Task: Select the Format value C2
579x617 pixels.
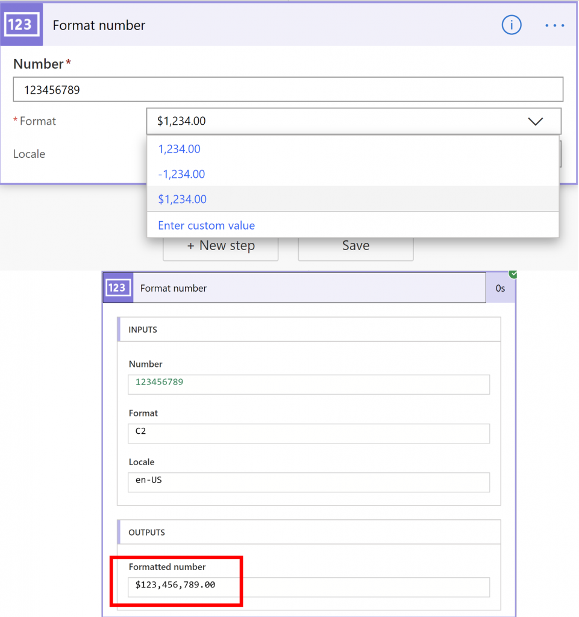Action: tap(308, 433)
